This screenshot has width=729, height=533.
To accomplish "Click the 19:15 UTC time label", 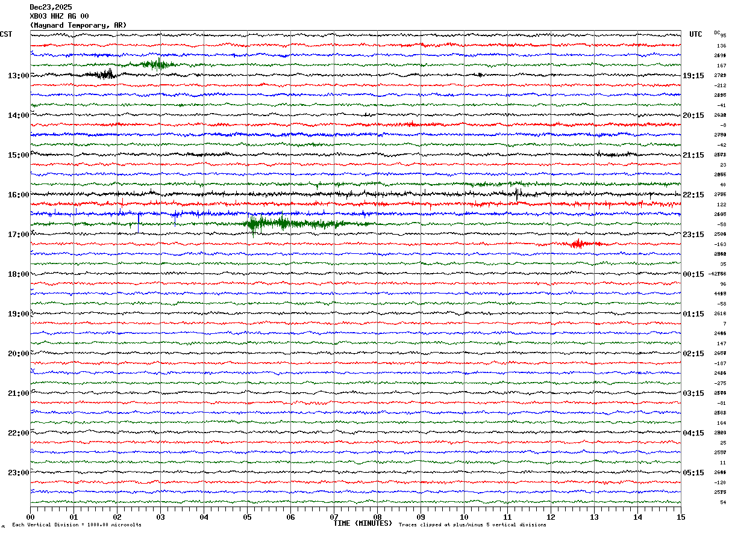I will point(693,76).
